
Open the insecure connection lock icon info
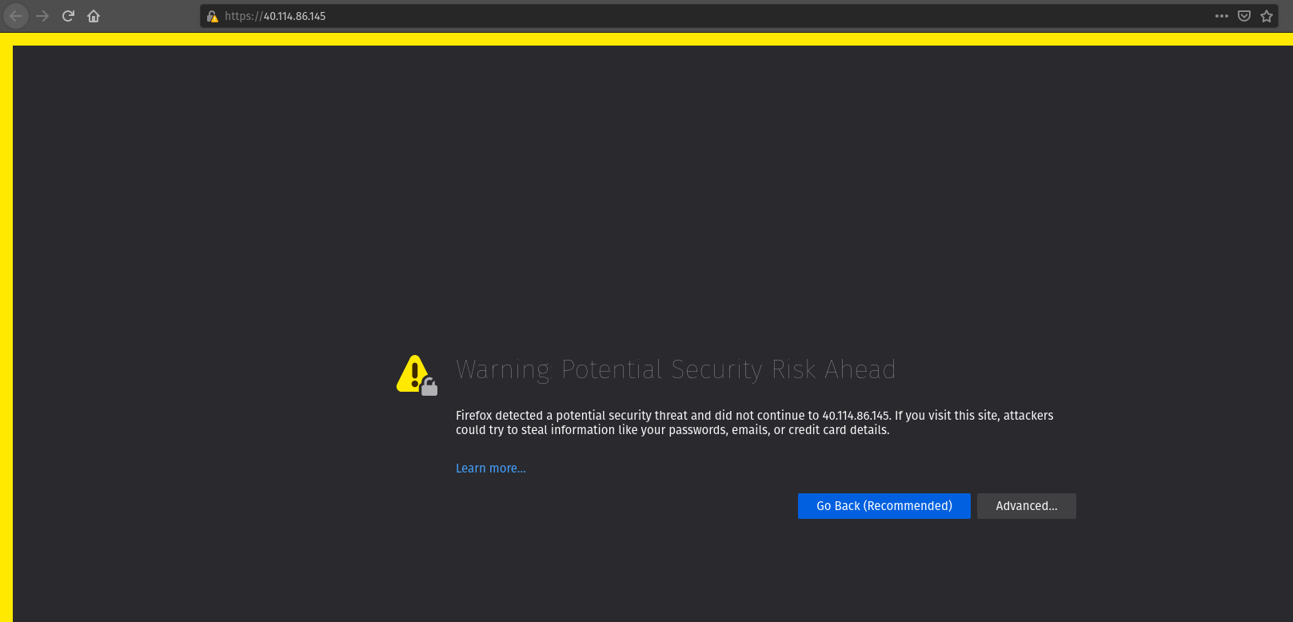(213, 16)
